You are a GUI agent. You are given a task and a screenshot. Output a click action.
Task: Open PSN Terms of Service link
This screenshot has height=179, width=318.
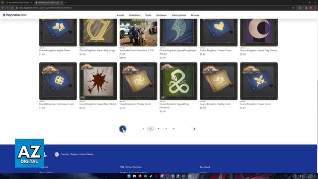(x=131, y=167)
